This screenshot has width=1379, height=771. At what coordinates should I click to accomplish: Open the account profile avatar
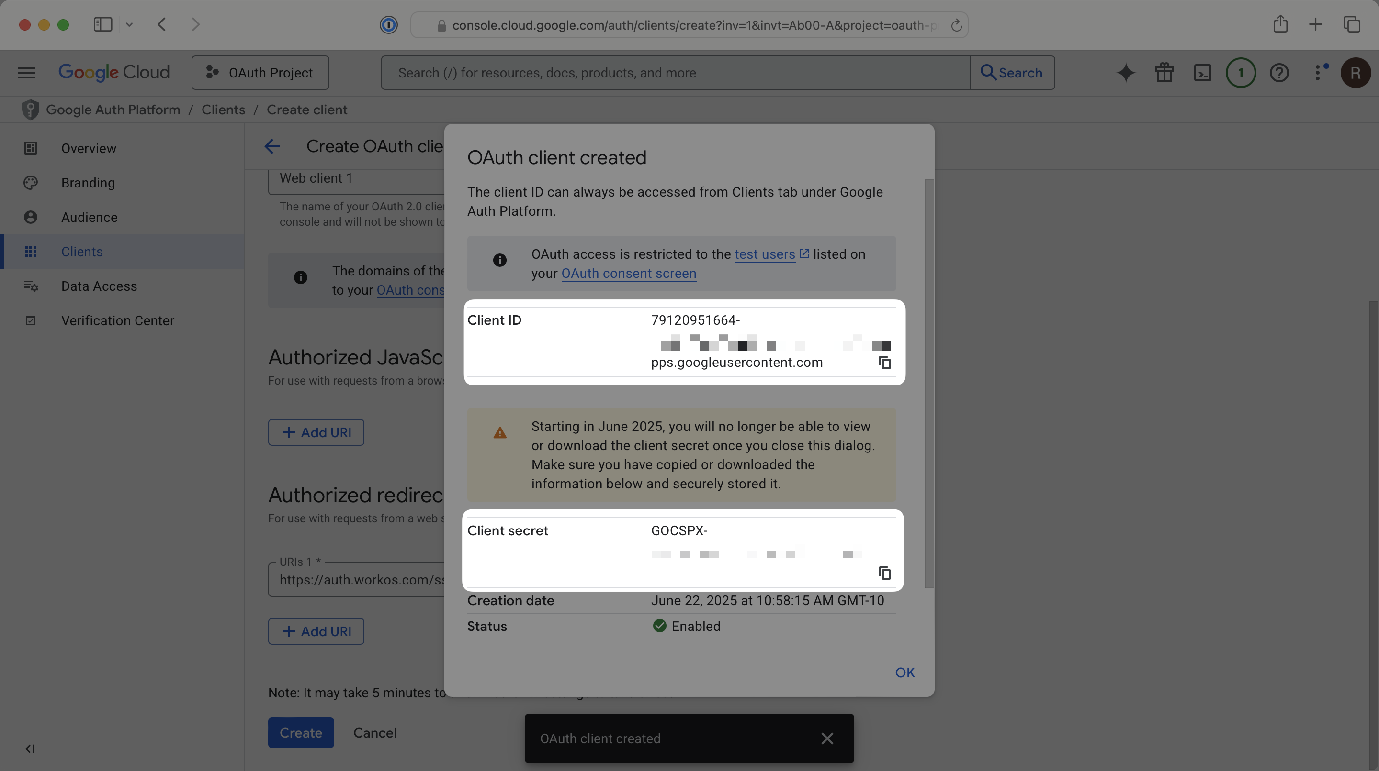[x=1356, y=73]
